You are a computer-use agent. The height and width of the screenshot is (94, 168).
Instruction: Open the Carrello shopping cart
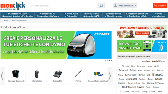(160, 6)
